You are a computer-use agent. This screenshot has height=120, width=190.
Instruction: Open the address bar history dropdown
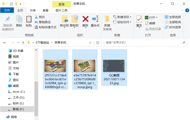(90, 43)
